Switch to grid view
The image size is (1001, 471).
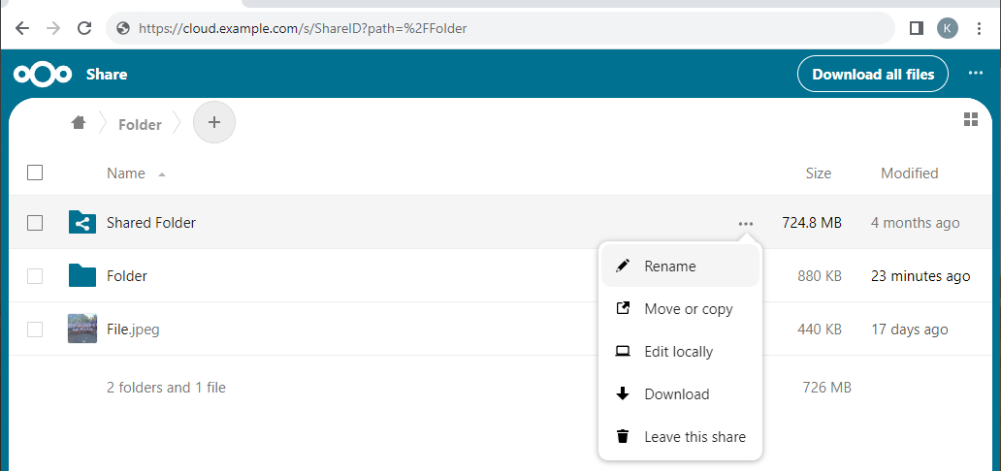click(970, 119)
